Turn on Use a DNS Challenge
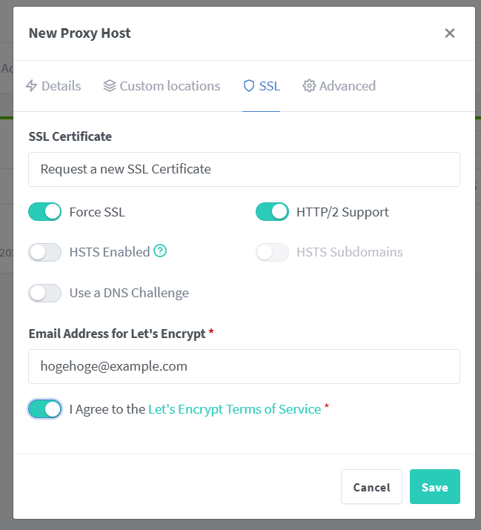This screenshot has height=530, width=481. click(44, 293)
